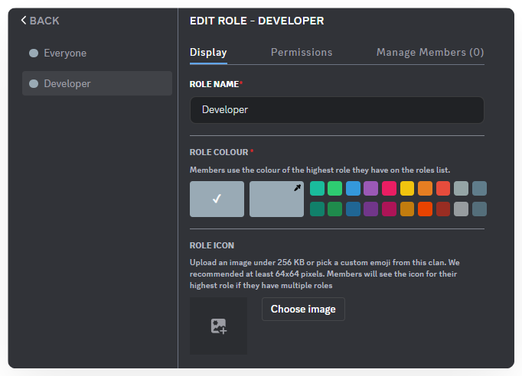Click the Back arrow chevron
522x376 pixels.
click(x=24, y=21)
